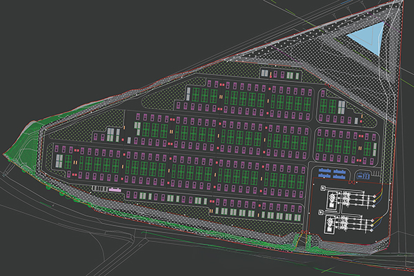Viewport: 414px width, 276px height.
Task: Select the long pink rectangle at lower left
Action: point(114,189)
